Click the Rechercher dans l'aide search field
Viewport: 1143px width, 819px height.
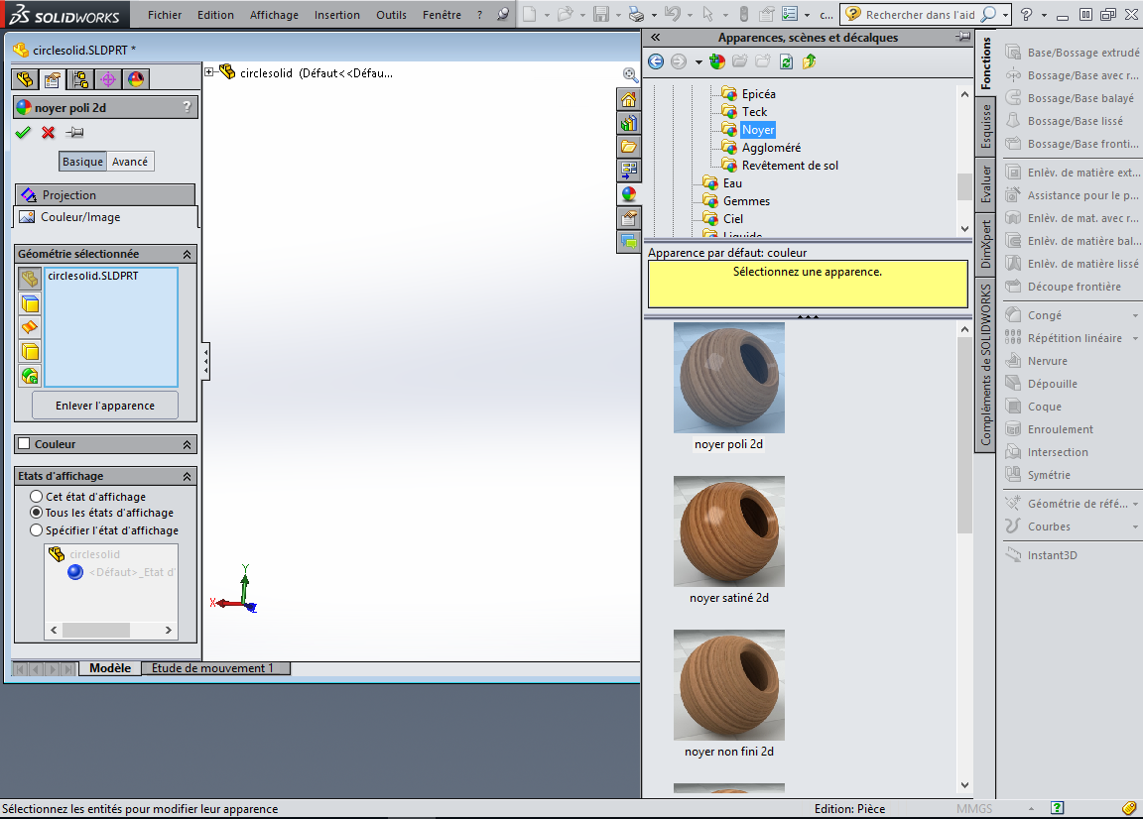point(920,15)
